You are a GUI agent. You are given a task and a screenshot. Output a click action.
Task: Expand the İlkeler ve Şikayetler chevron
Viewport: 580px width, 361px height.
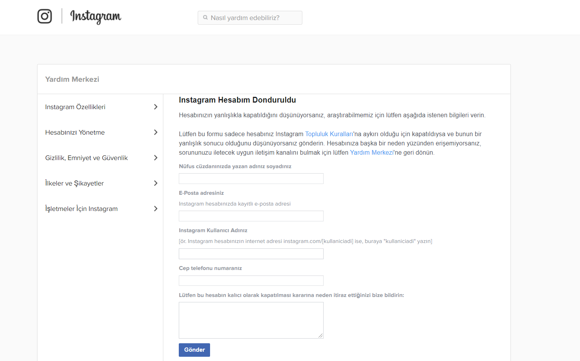point(156,183)
